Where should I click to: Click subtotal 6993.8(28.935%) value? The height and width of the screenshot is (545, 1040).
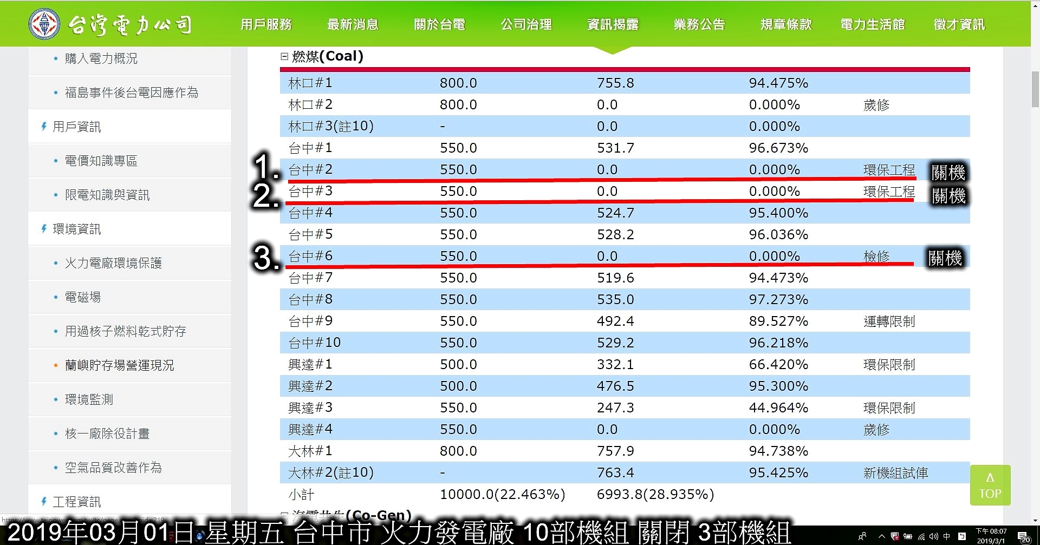(x=655, y=494)
